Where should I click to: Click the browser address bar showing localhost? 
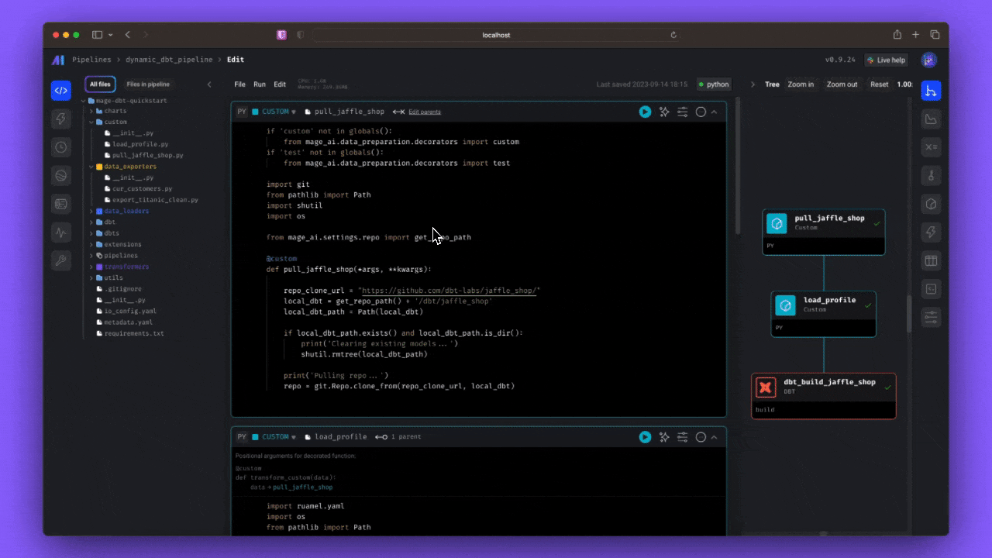(496, 35)
